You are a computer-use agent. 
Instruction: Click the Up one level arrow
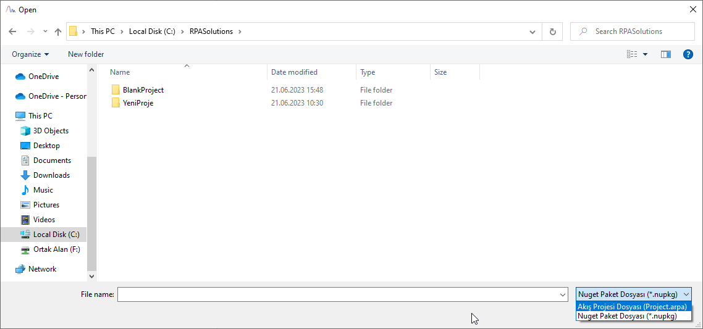coord(58,31)
